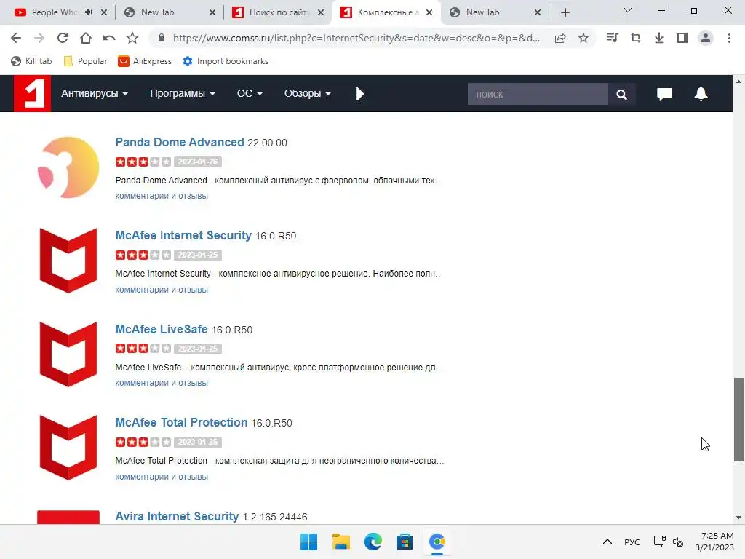Go to the browser home page
The image size is (745, 559).
pyautogui.click(x=86, y=38)
